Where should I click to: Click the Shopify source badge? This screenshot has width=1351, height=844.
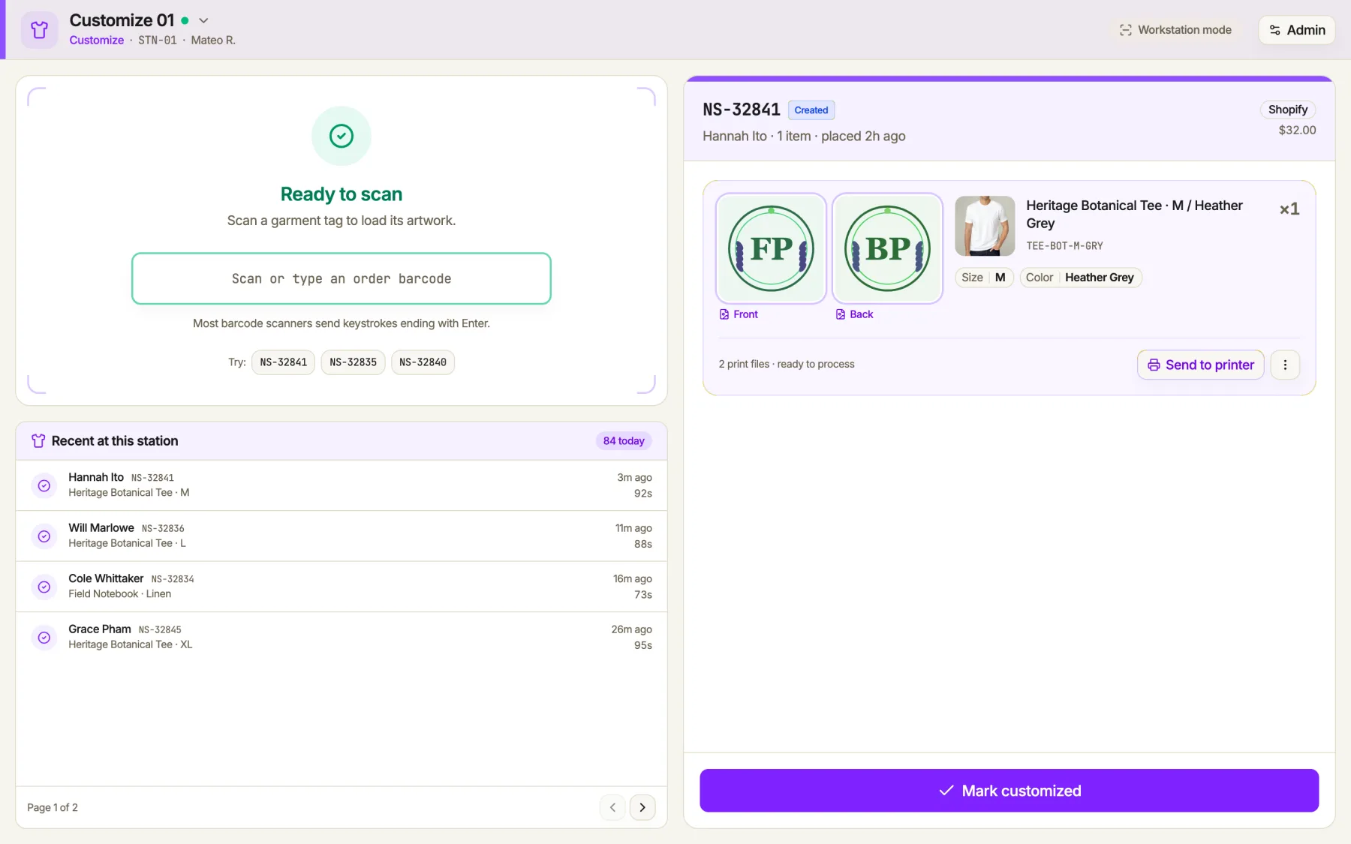pos(1288,110)
